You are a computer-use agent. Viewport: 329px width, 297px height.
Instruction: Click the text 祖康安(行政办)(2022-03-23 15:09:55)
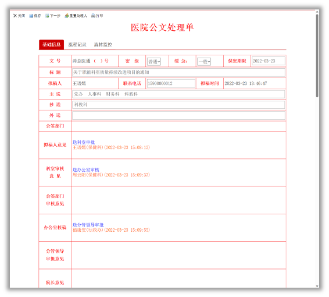(x=111, y=230)
